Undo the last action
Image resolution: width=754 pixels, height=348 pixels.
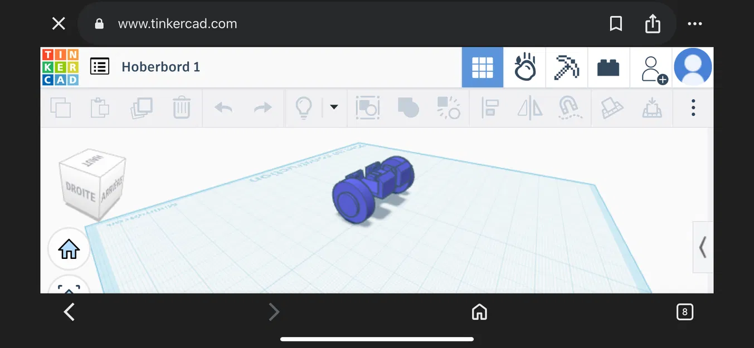pos(222,107)
